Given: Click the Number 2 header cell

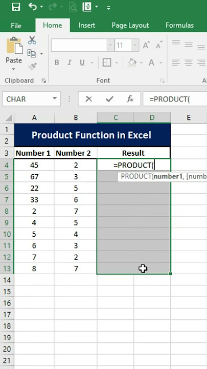Looking at the screenshot, I should click(x=76, y=153).
